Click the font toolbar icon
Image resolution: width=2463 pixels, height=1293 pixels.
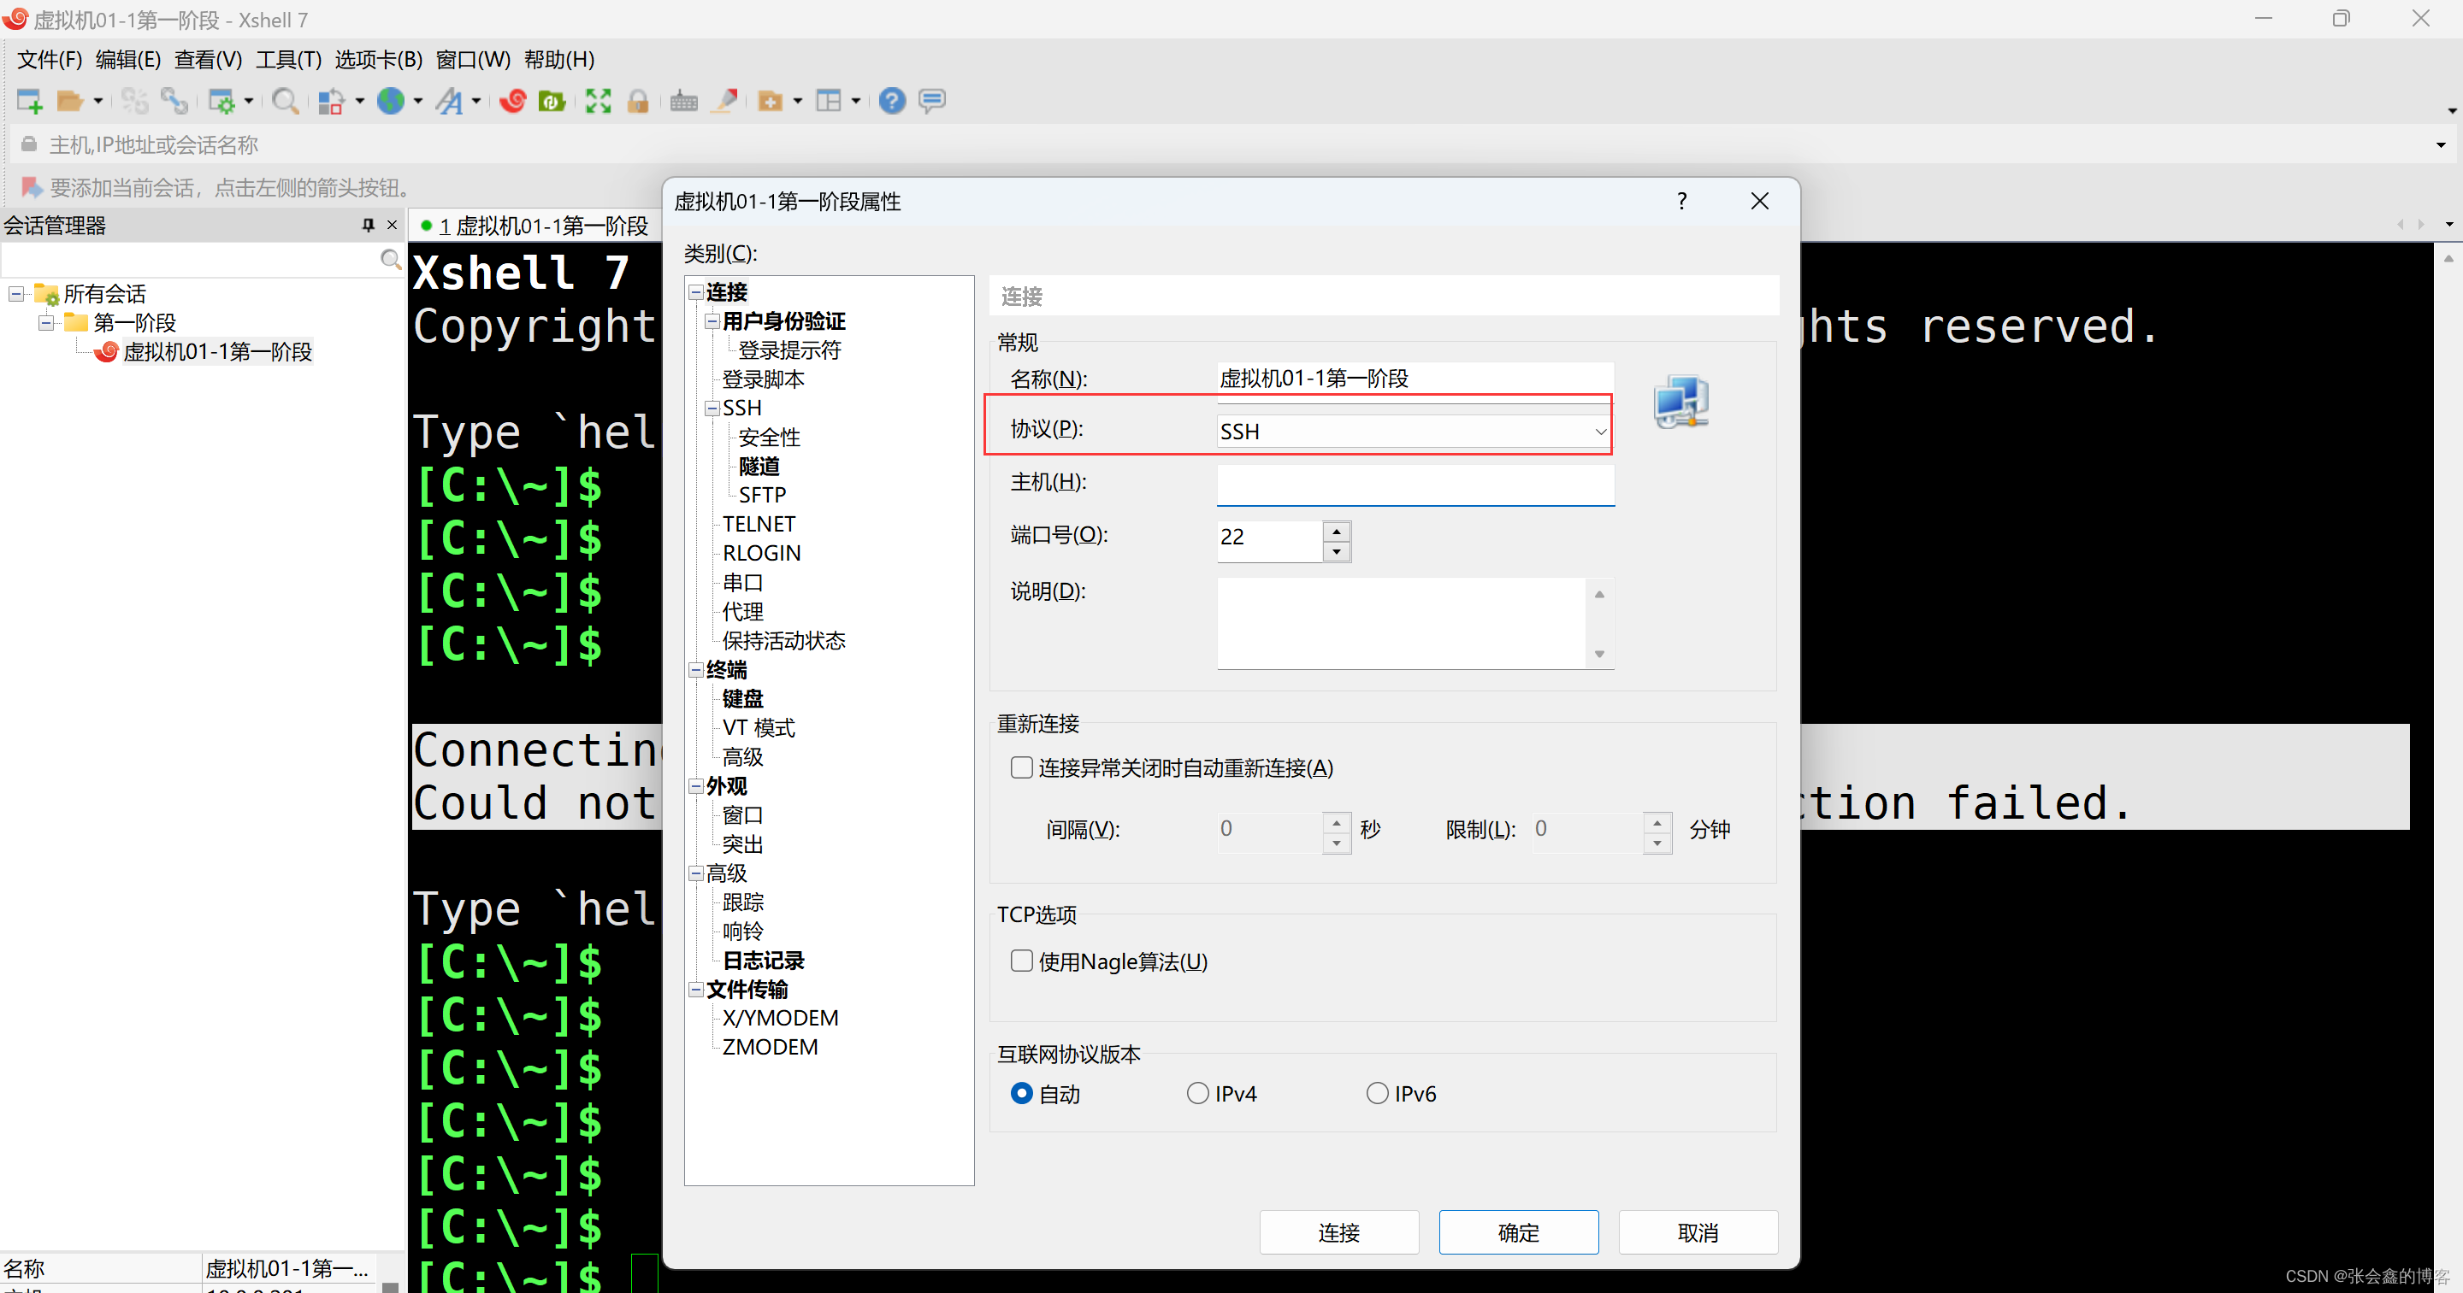449,100
